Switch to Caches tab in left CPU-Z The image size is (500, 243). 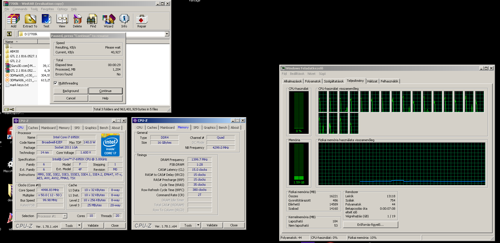click(x=33, y=128)
